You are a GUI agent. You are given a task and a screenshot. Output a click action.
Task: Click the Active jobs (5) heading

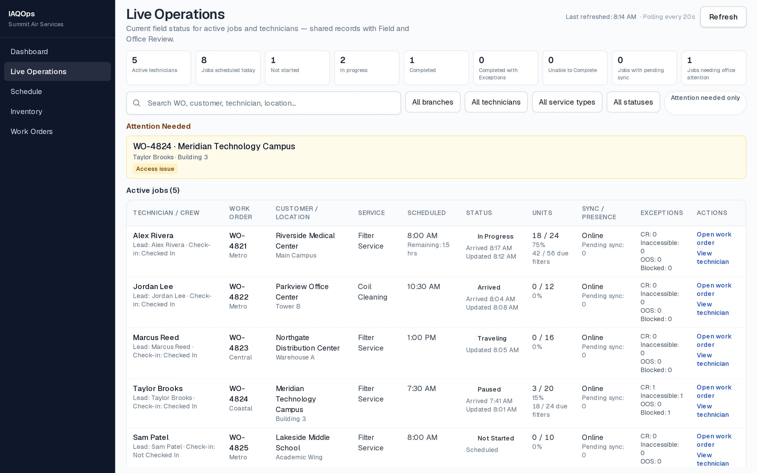(153, 190)
